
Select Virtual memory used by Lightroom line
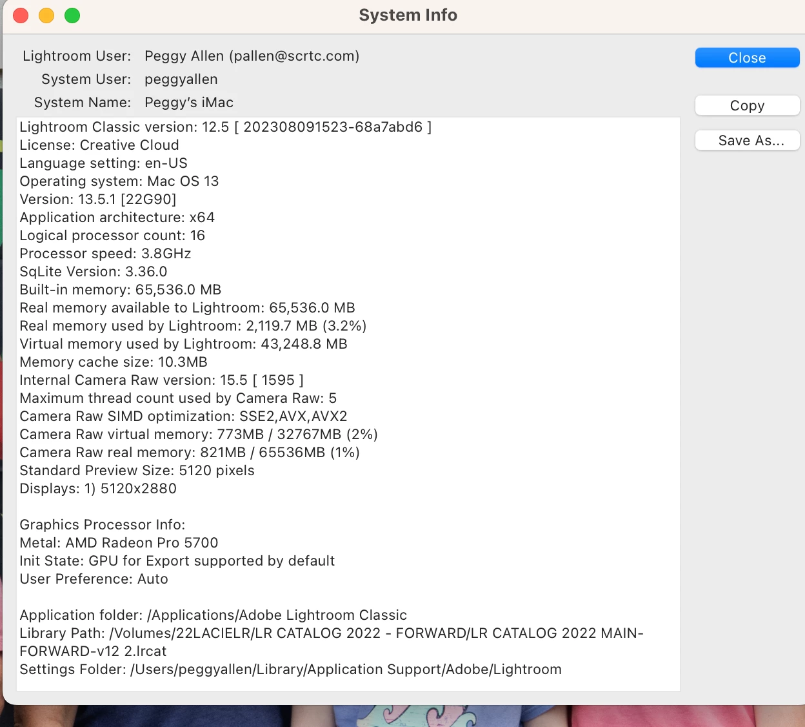(184, 344)
